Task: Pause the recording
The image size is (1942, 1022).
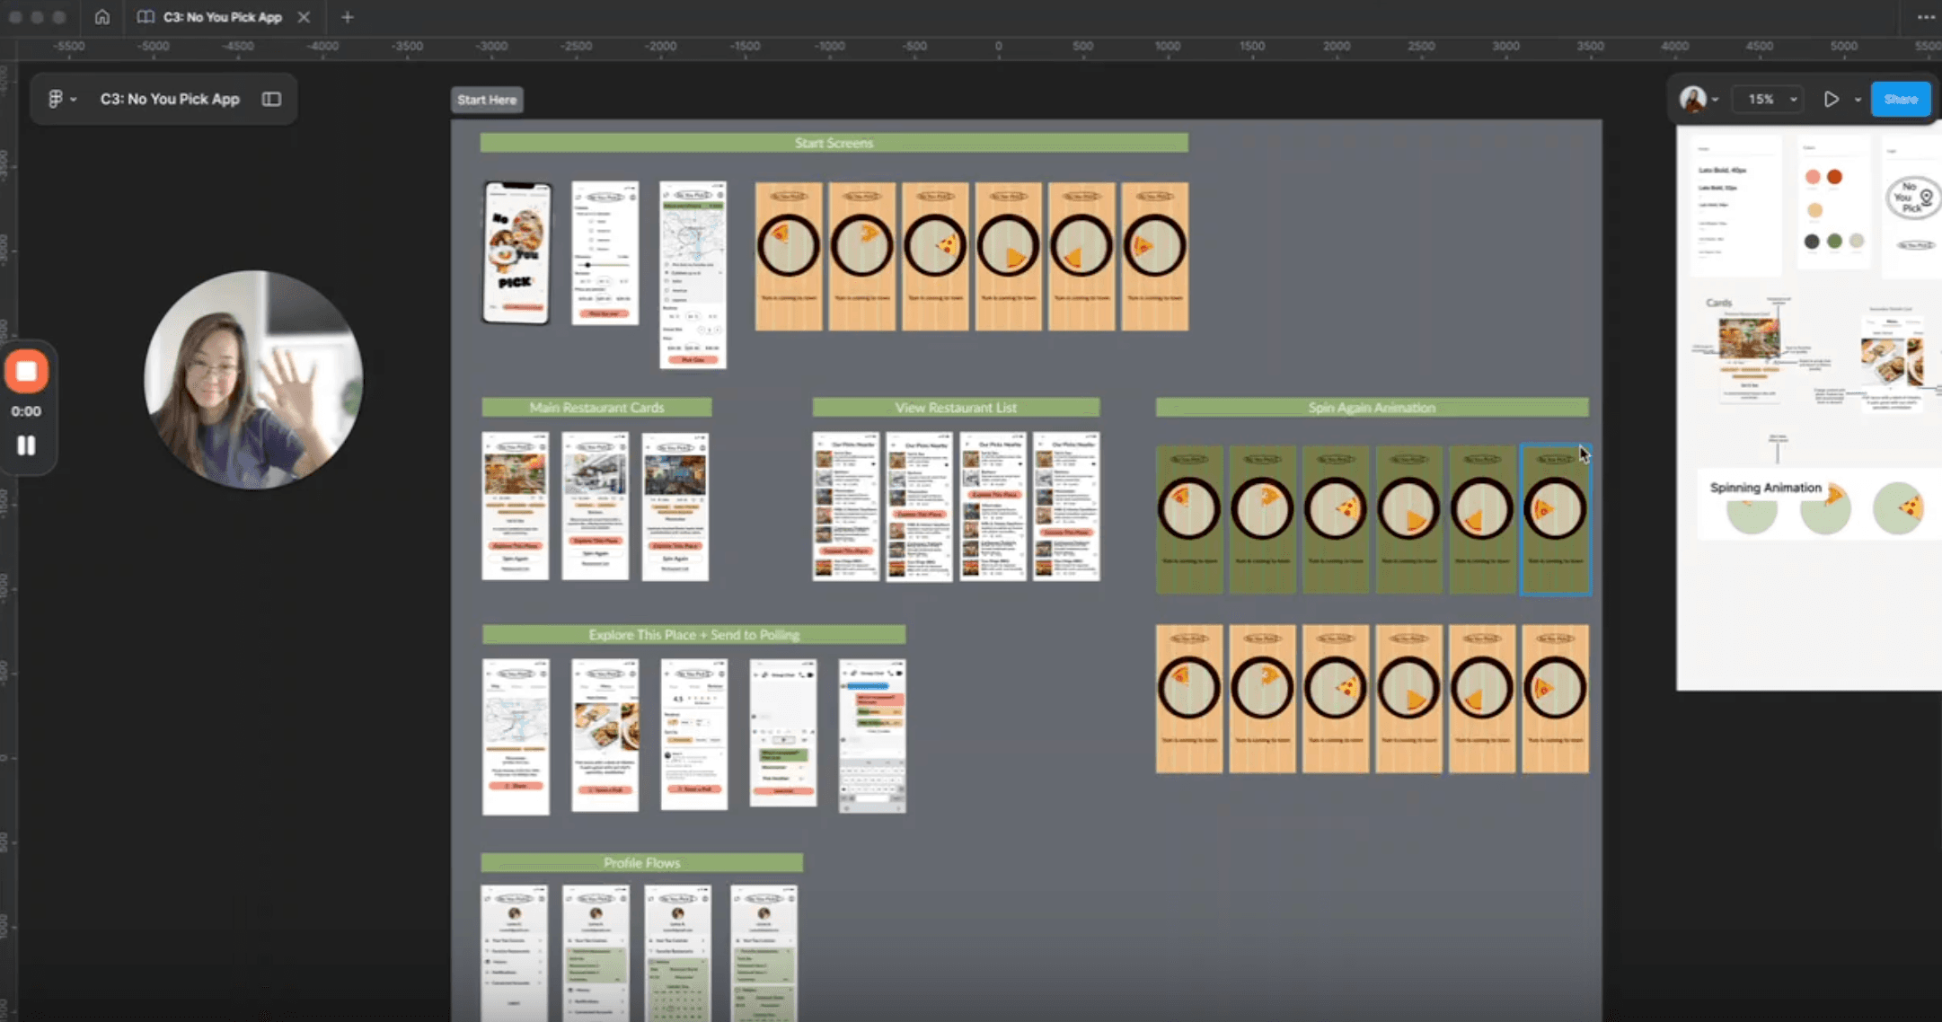Action: [x=26, y=445]
